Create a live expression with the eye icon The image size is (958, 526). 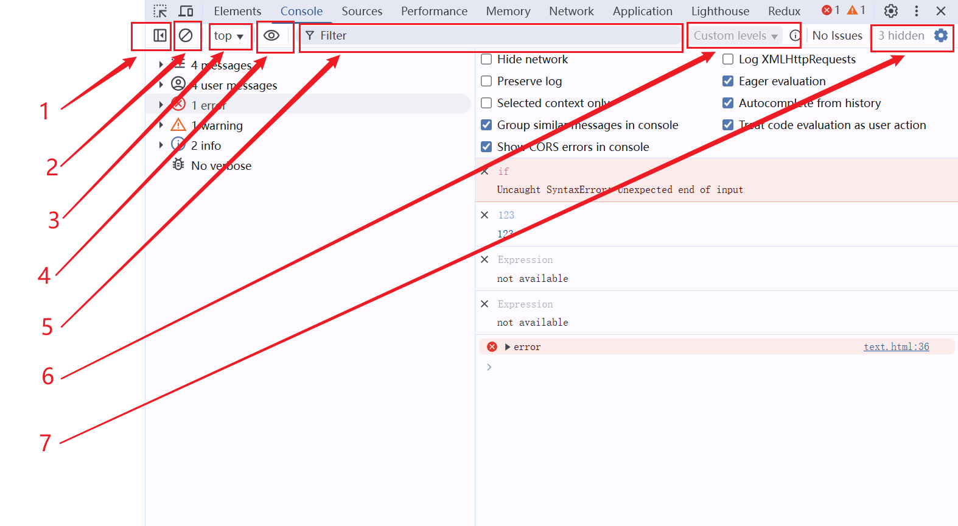pyautogui.click(x=271, y=35)
